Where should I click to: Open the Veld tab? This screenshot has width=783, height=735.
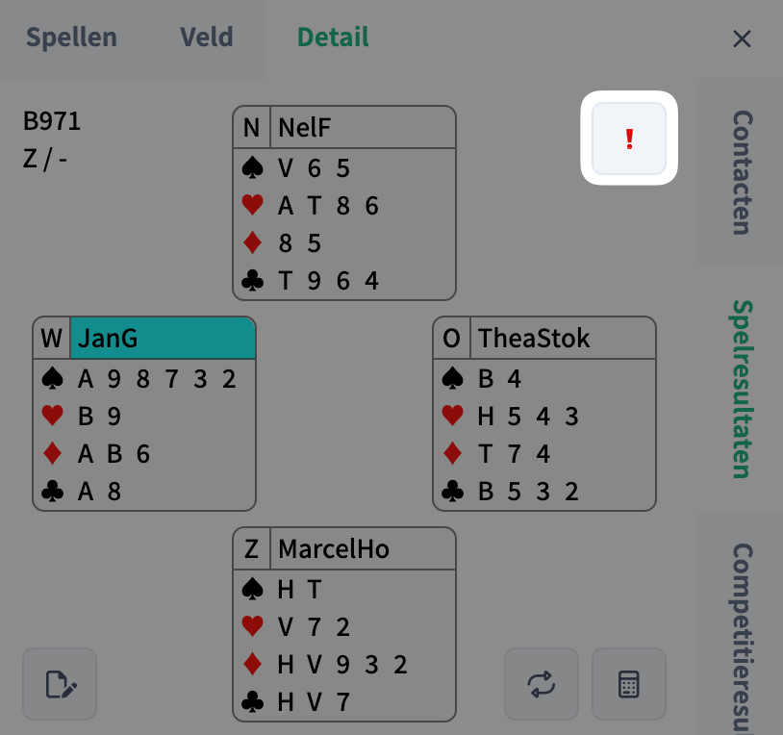(x=205, y=38)
